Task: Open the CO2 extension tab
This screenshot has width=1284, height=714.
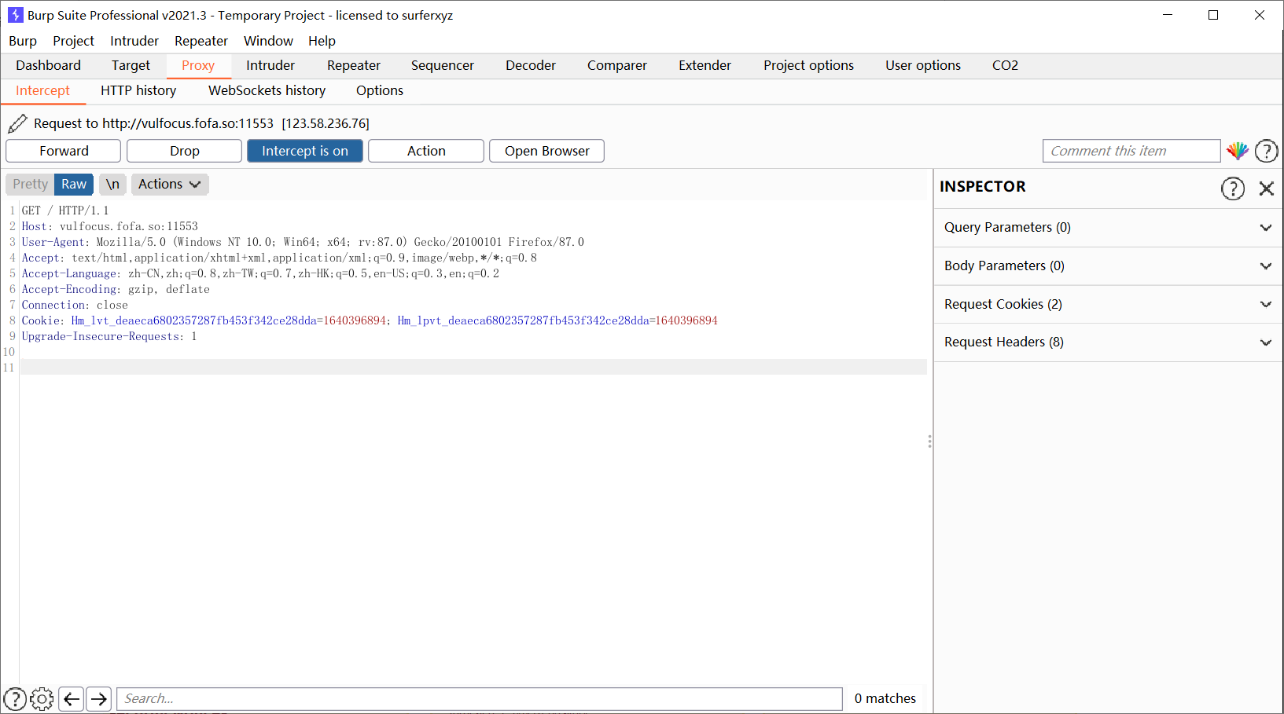Action: pyautogui.click(x=1005, y=65)
